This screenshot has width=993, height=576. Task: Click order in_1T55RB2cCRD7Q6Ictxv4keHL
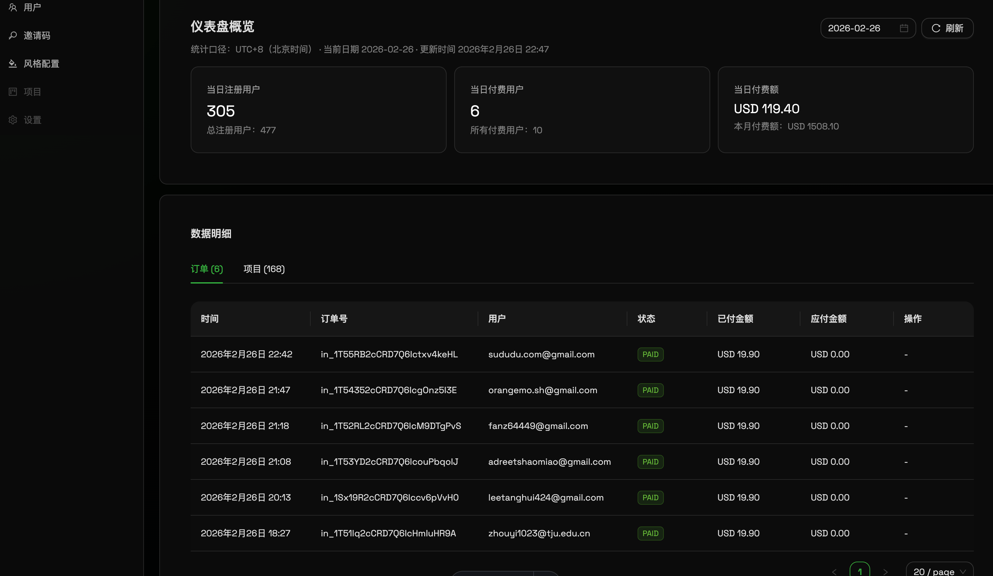pyautogui.click(x=389, y=354)
